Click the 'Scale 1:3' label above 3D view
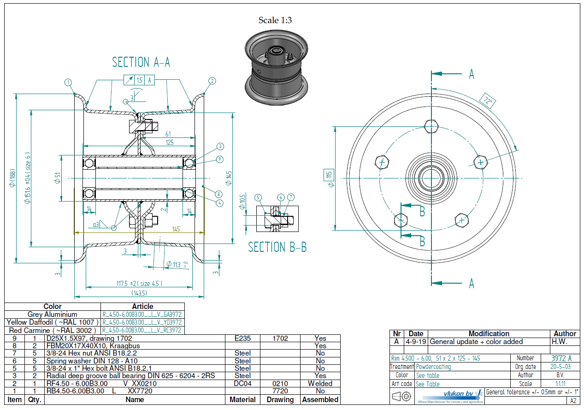Image resolution: width=584 pixels, height=410 pixels. (275, 20)
